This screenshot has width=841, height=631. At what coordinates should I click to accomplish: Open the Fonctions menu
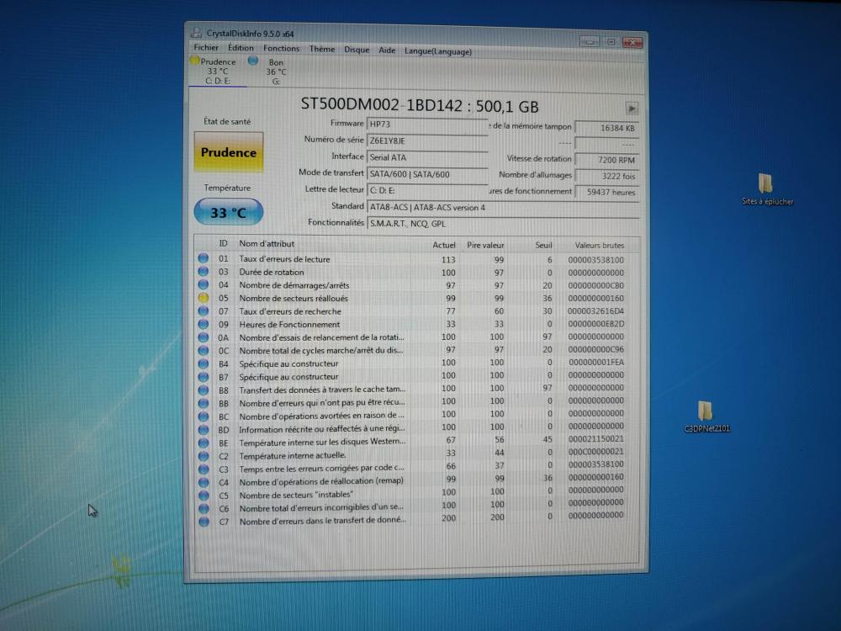pyautogui.click(x=281, y=49)
